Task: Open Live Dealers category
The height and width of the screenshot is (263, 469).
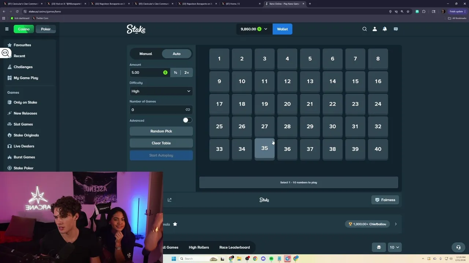Action: pyautogui.click(x=29, y=146)
